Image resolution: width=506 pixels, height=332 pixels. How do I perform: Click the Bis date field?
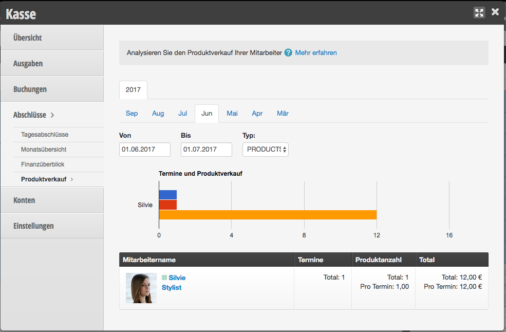click(x=206, y=150)
